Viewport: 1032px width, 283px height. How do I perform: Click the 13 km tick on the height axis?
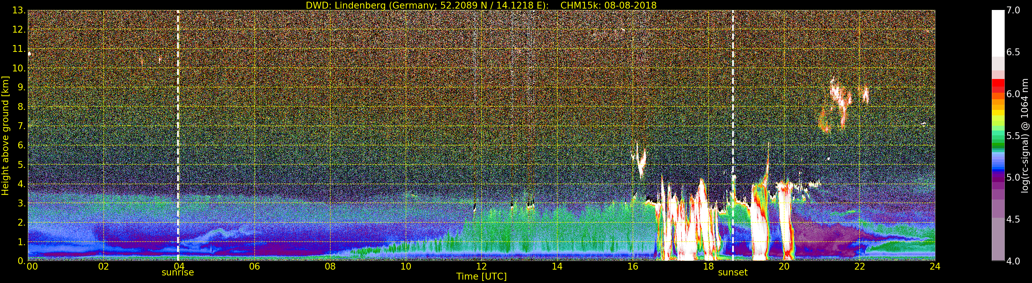click(19, 11)
